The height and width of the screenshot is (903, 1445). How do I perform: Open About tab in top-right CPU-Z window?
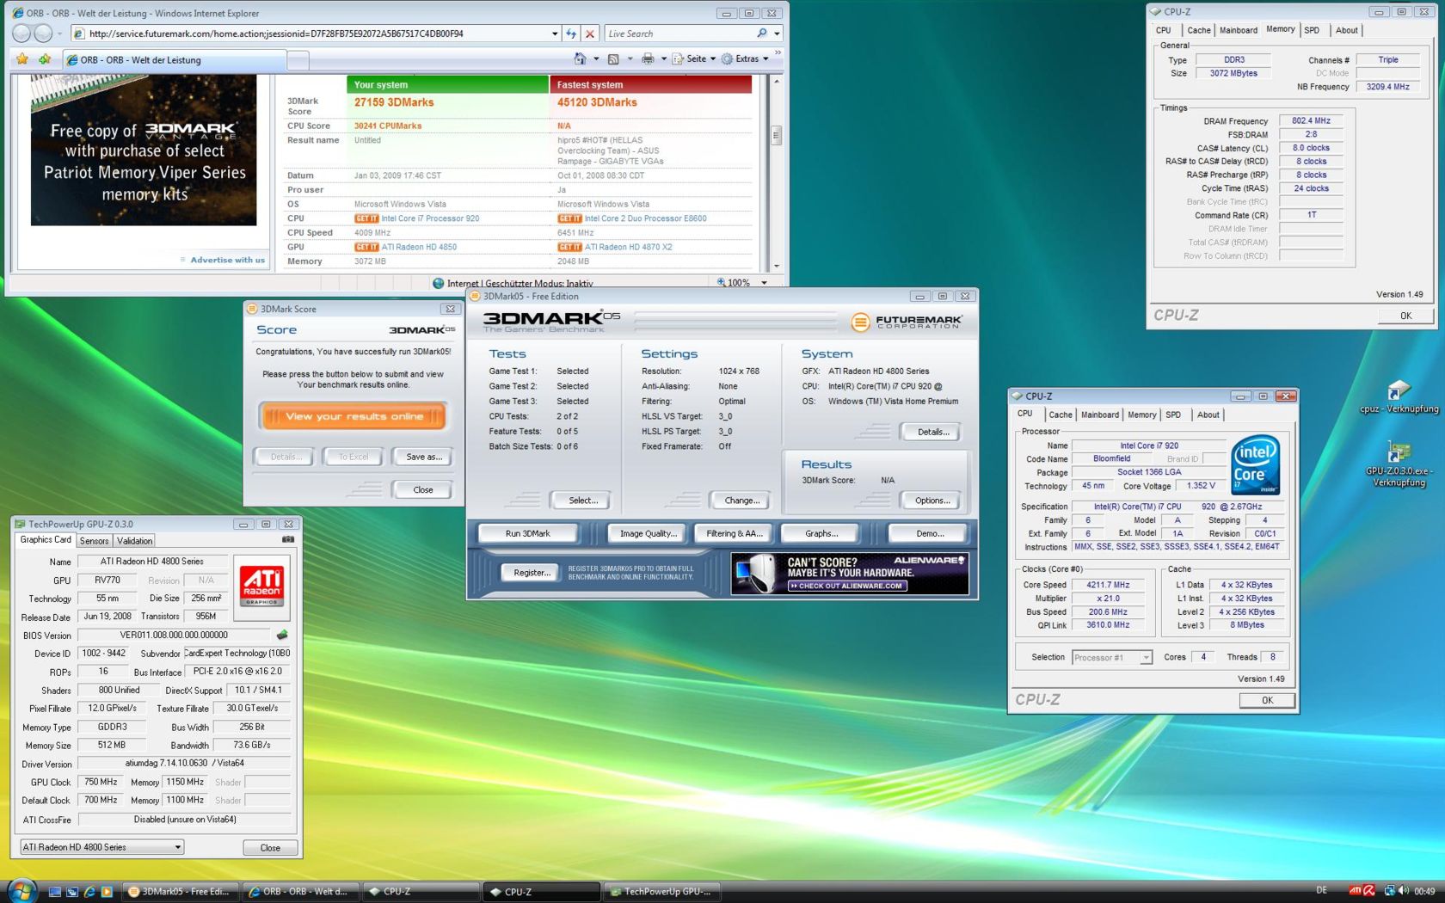click(x=1346, y=30)
